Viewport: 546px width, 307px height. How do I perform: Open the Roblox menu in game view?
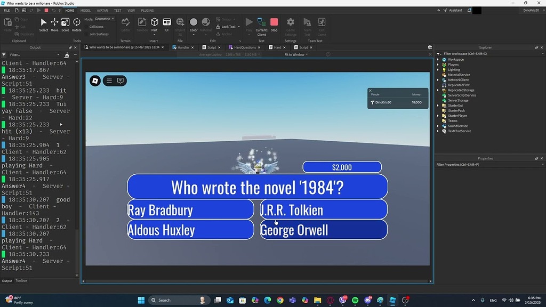point(95,81)
